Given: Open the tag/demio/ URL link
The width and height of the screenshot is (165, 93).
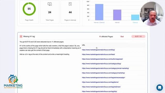Looking at the screenshot, I should coord(100,82).
